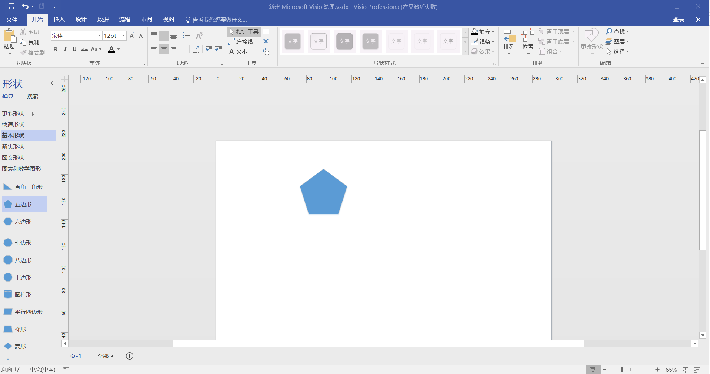Viewport: 710px width, 374px height.
Task: Apply the red font color A button
Action: coord(111,49)
